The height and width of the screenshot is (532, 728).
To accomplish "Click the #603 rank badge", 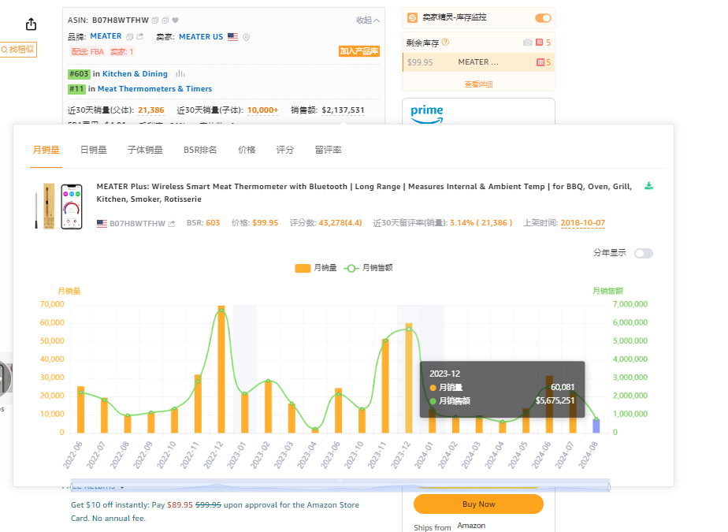I will click(79, 74).
